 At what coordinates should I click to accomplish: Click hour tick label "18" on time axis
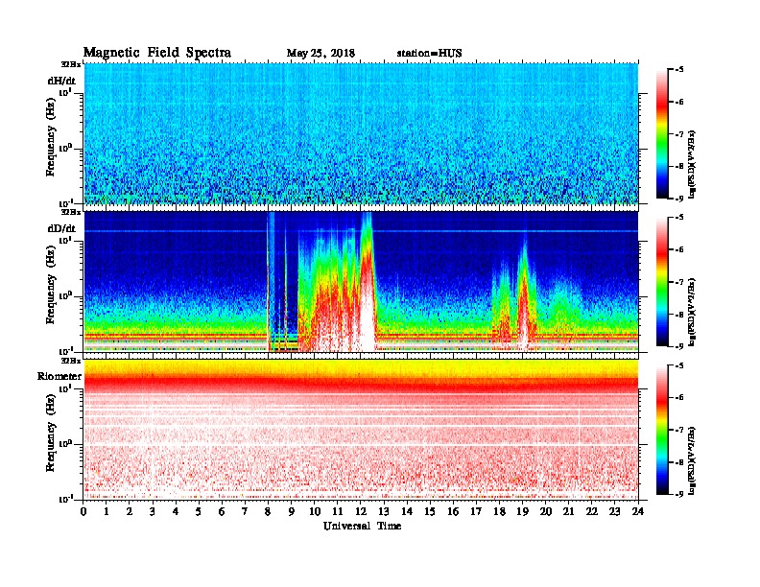point(499,512)
